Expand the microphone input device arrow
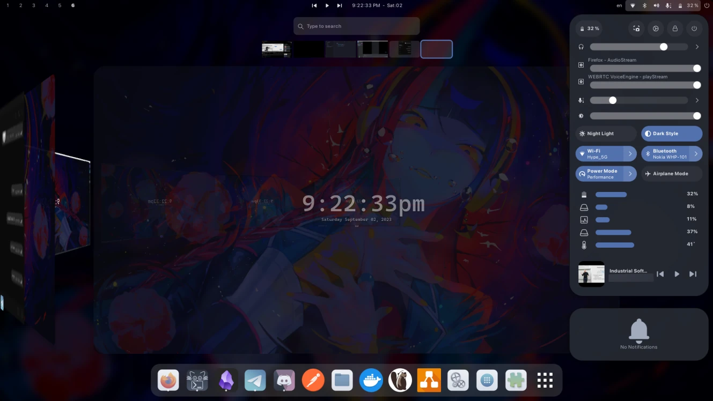Screen dimensions: 713x401 pos(697,100)
